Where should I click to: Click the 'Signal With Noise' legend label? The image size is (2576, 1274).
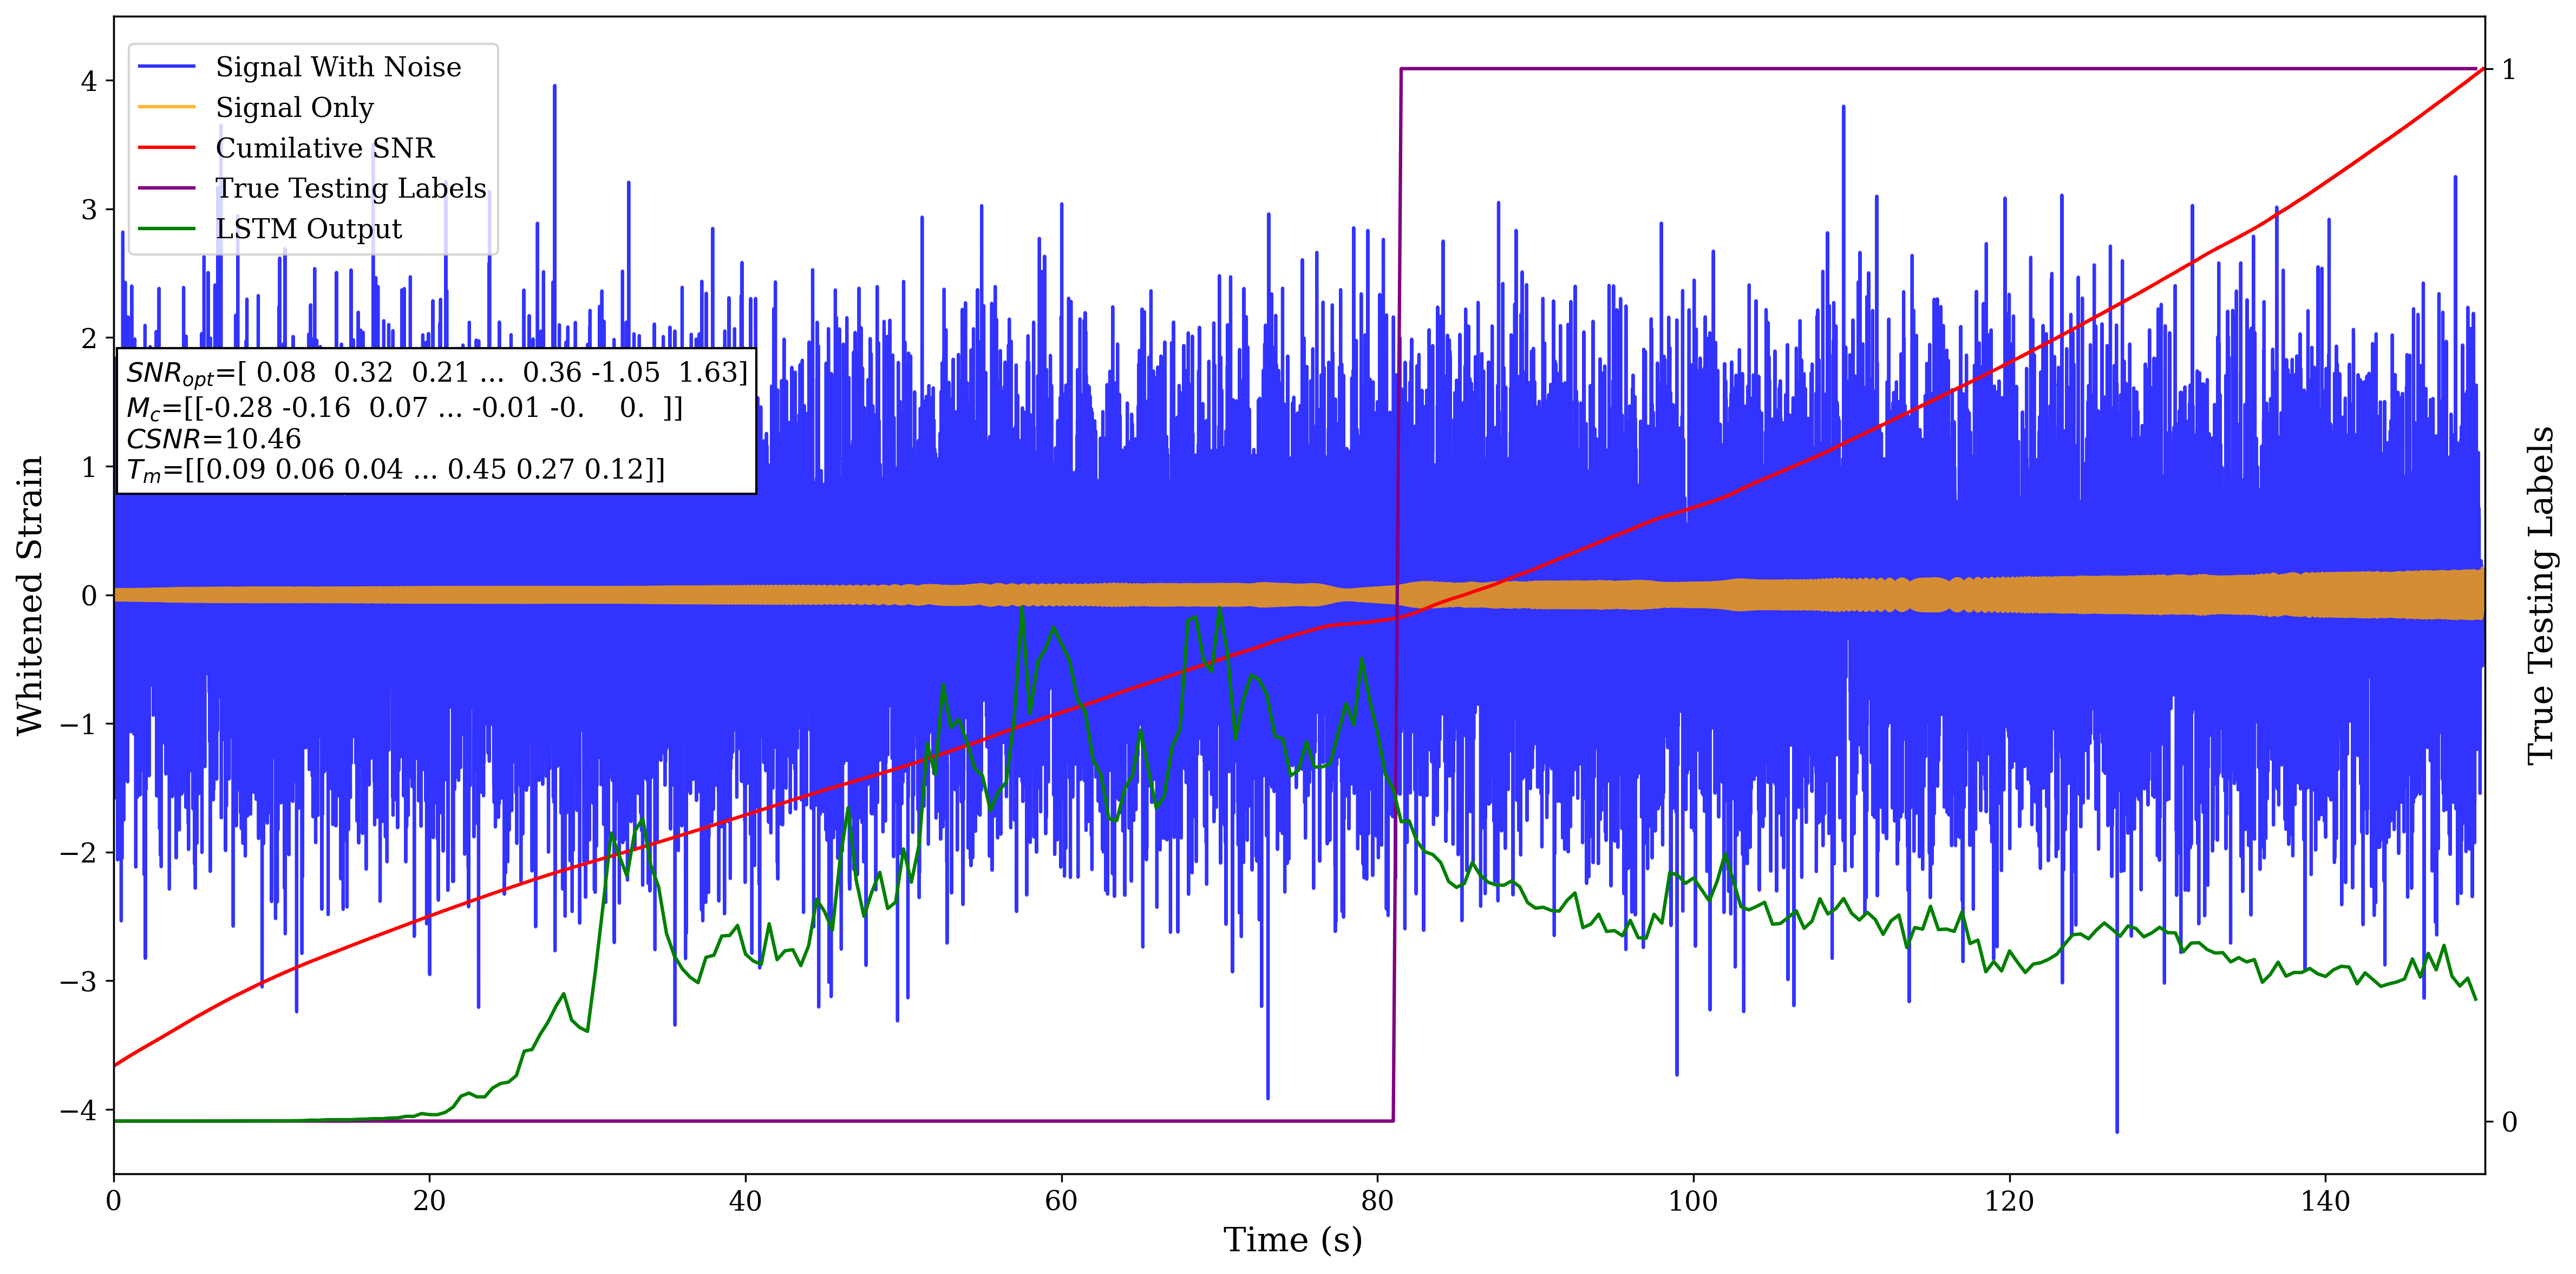click(x=338, y=67)
